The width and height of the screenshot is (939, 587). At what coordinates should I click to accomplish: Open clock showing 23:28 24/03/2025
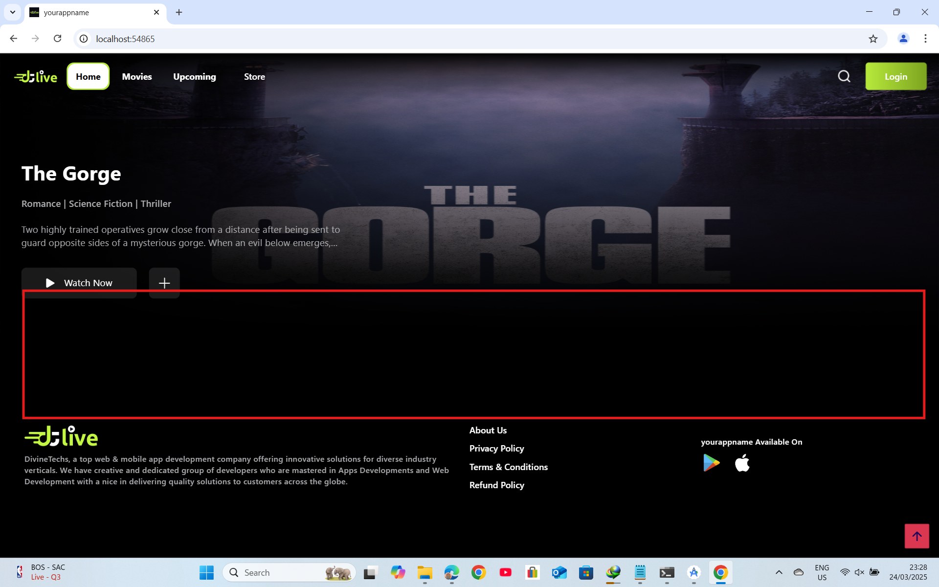(908, 572)
